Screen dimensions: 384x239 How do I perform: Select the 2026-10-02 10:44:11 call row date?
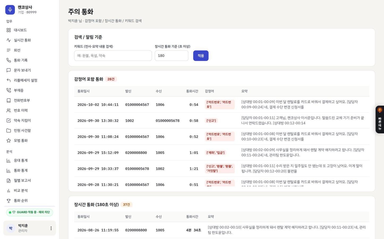(x=98, y=105)
